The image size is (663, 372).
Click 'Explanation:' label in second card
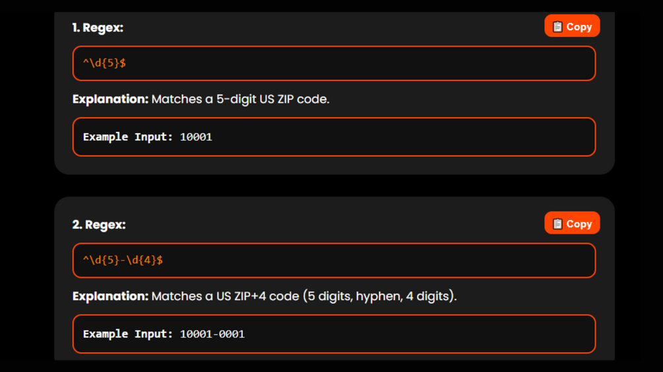tap(110, 296)
